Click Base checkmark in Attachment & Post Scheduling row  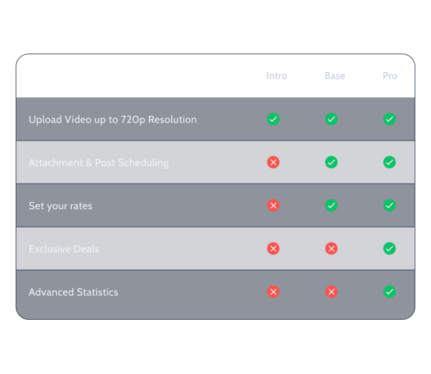[x=332, y=162]
